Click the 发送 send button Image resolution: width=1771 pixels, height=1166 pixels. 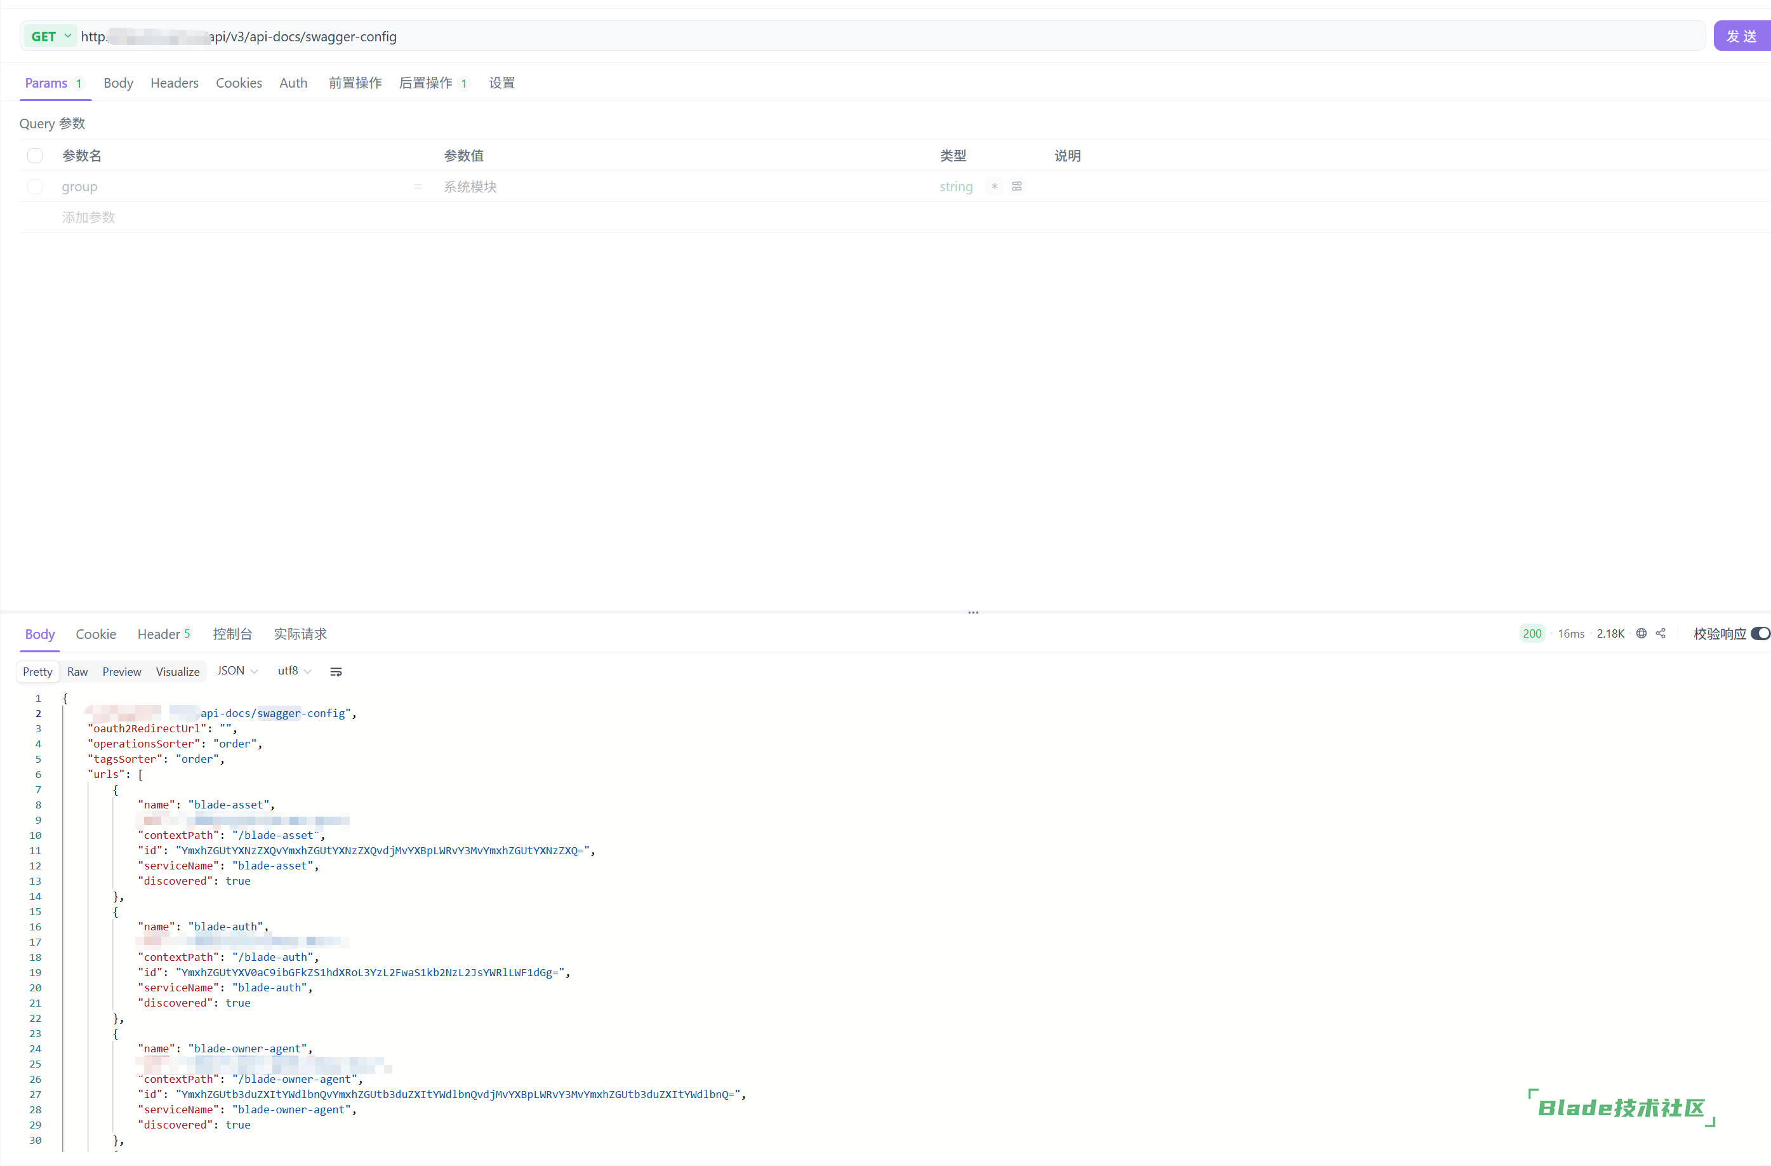pos(1741,36)
